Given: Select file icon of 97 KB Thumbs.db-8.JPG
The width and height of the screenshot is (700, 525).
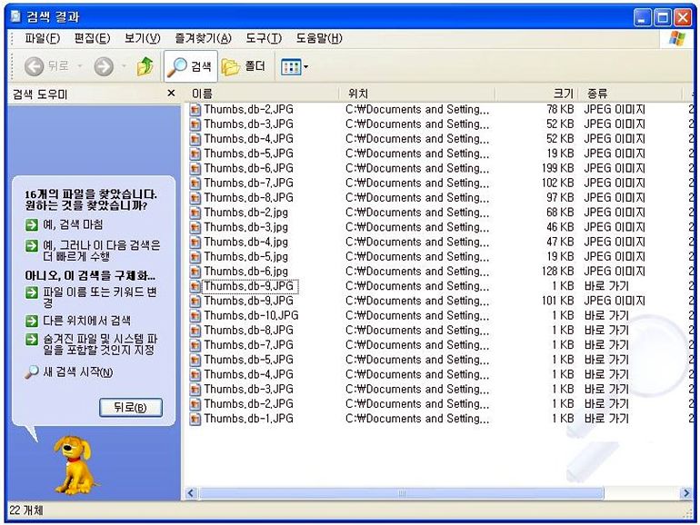Looking at the screenshot, I should point(195,198).
